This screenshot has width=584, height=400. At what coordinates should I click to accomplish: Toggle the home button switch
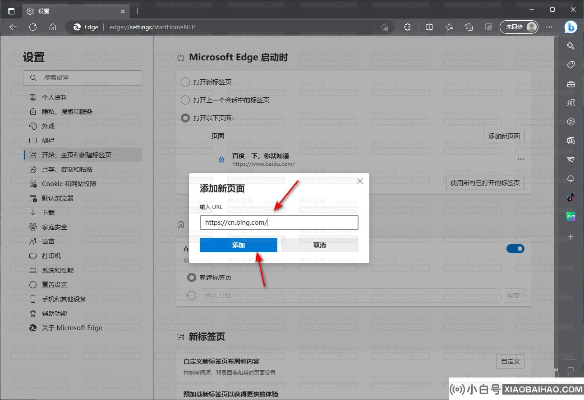pyautogui.click(x=515, y=249)
